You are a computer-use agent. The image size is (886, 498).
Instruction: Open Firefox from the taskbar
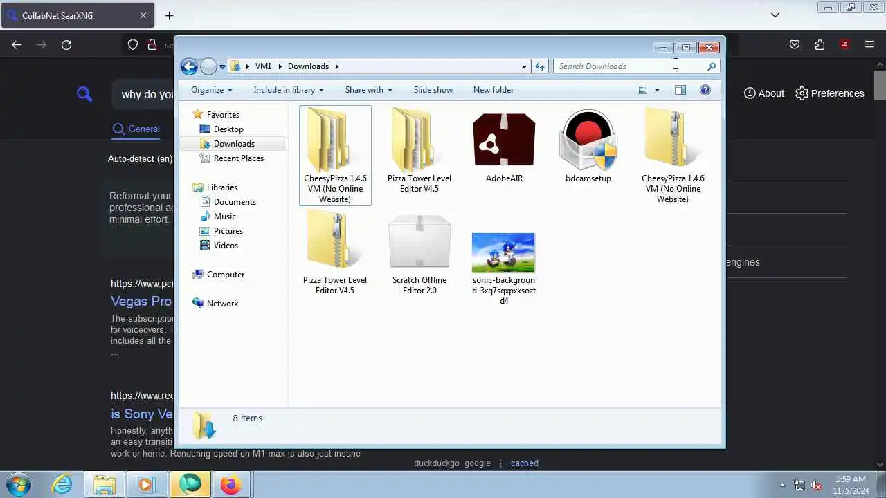point(231,484)
